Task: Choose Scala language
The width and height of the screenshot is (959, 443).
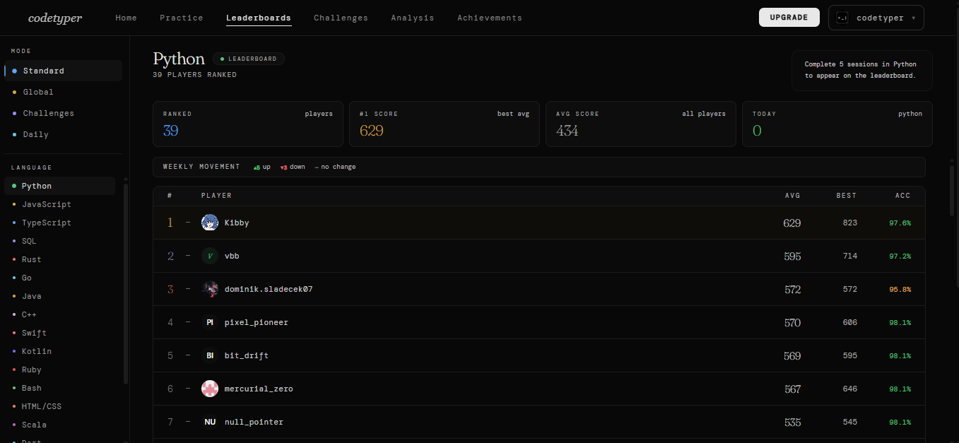Action: tap(60, 425)
